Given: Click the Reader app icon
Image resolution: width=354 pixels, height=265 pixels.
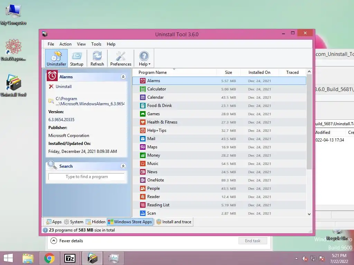Looking at the screenshot, I should (x=143, y=197).
